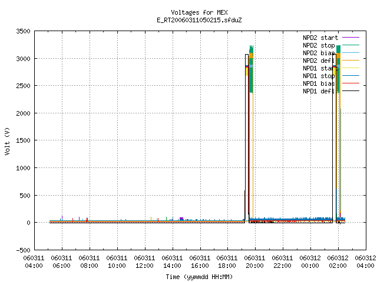Select the '12:00' x-axis tick label
The width and height of the screenshot is (377, 282).
[144, 266]
